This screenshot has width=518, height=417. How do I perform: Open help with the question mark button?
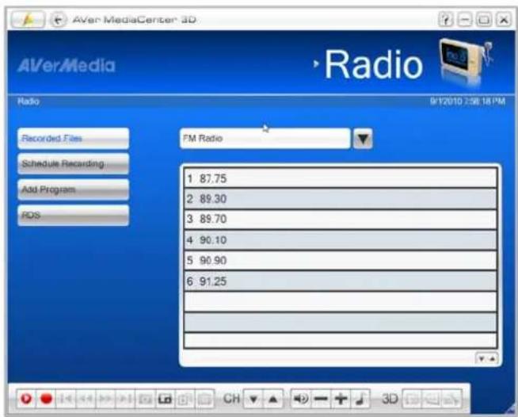pos(445,20)
